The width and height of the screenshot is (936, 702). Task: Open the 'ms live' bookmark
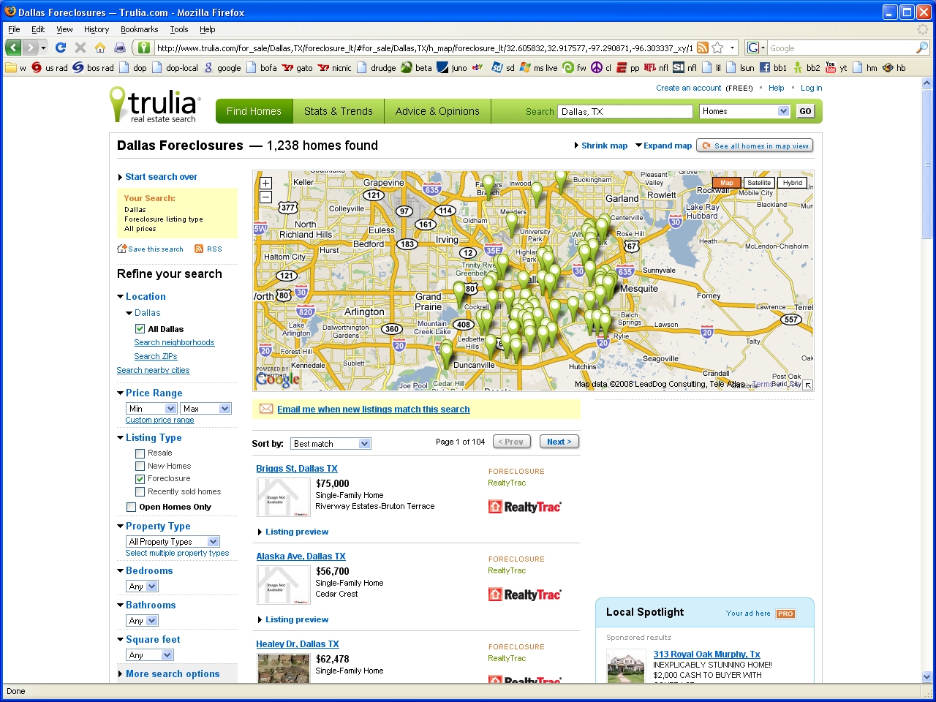point(538,68)
